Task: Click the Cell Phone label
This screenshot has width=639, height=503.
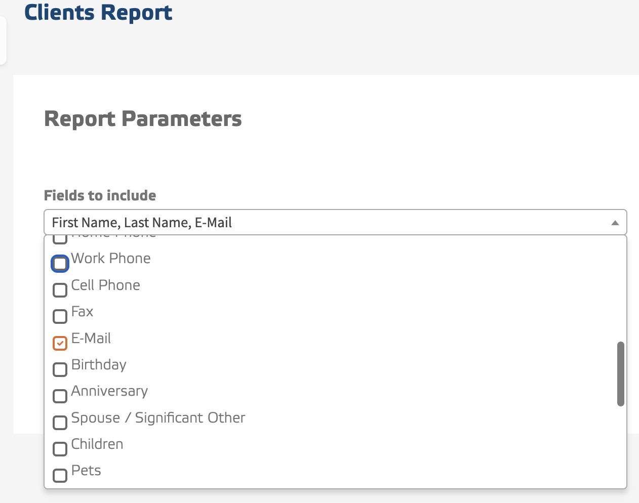Action: [x=105, y=285]
